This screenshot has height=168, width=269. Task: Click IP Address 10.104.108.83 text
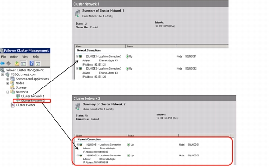[95, 152]
